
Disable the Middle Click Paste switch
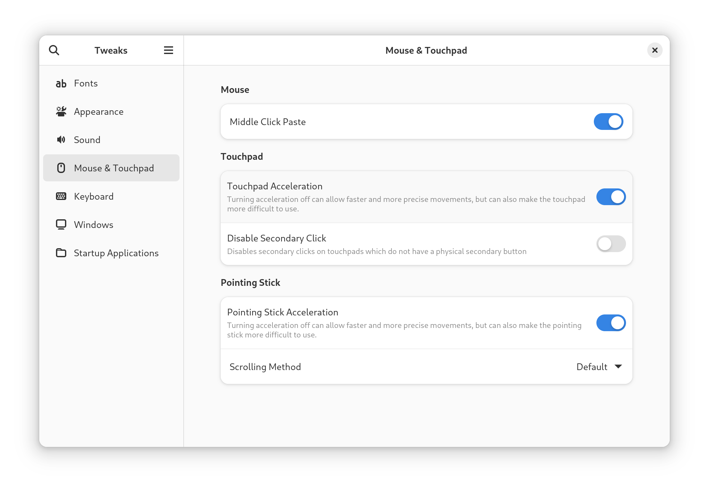pyautogui.click(x=608, y=122)
